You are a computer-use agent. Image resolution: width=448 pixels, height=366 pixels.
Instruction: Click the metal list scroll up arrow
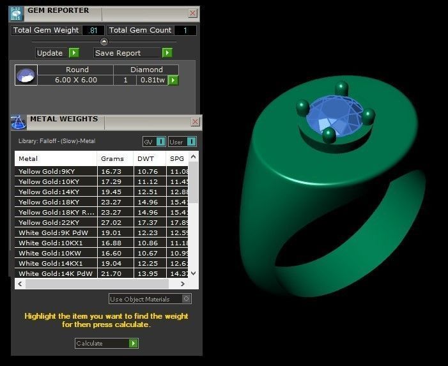point(194,156)
